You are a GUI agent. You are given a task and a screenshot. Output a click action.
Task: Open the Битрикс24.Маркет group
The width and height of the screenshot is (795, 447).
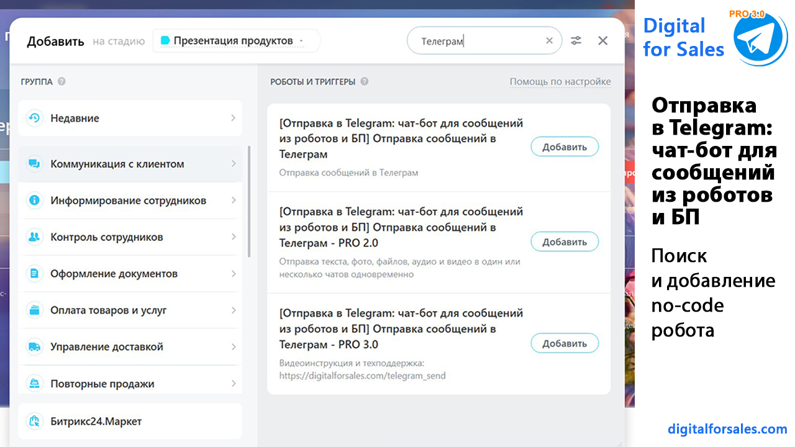pos(130,422)
